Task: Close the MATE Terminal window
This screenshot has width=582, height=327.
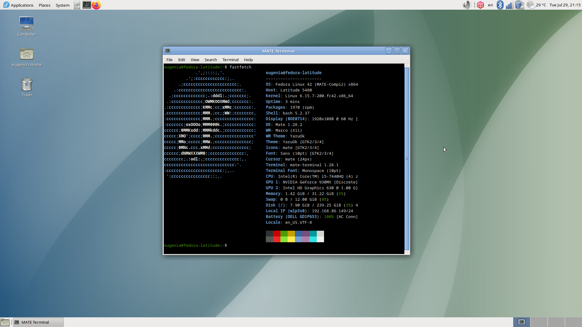Action: point(405,51)
